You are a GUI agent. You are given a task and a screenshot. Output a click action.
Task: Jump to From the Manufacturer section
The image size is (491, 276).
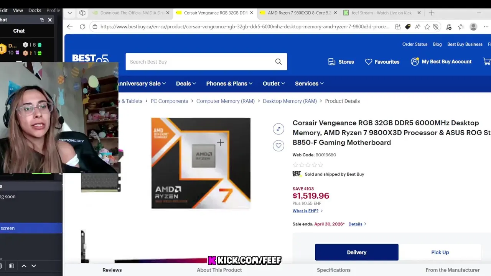point(453,270)
